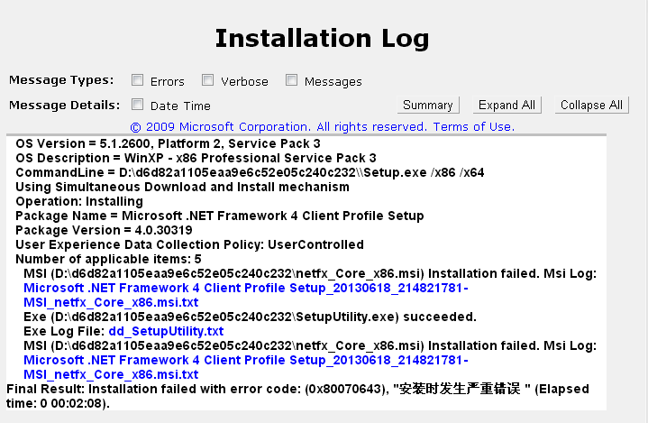This screenshot has width=648, height=423.
Task: Check the Messages checkbox
Action: (291, 79)
